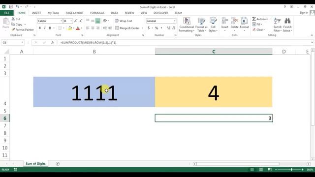Image resolution: width=315 pixels, height=177 pixels.
Task: Switch to Page Layout view icon
Action: [x=261, y=170]
